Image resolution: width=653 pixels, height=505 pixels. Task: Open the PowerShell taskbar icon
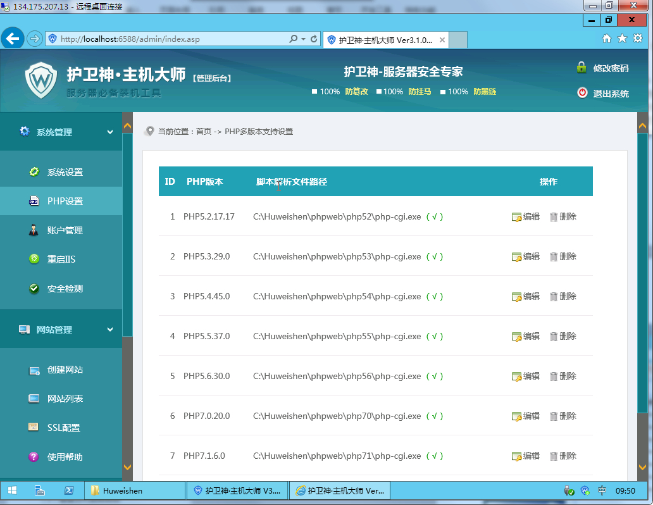(x=69, y=490)
